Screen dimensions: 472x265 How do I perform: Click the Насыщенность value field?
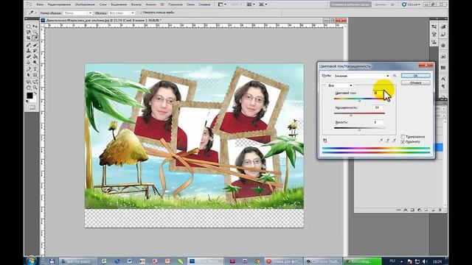(378, 107)
